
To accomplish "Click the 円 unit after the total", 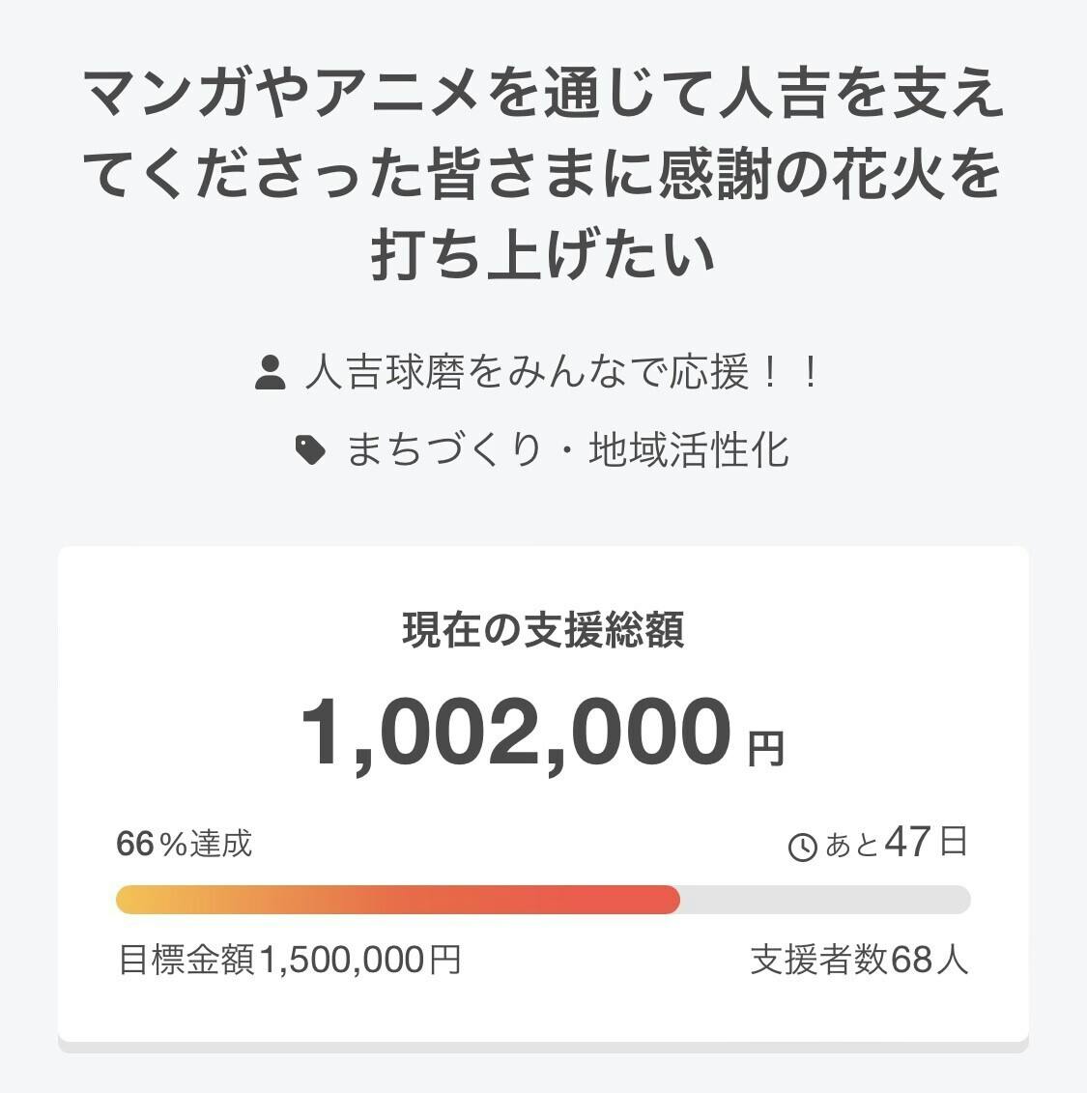I will 766,748.
